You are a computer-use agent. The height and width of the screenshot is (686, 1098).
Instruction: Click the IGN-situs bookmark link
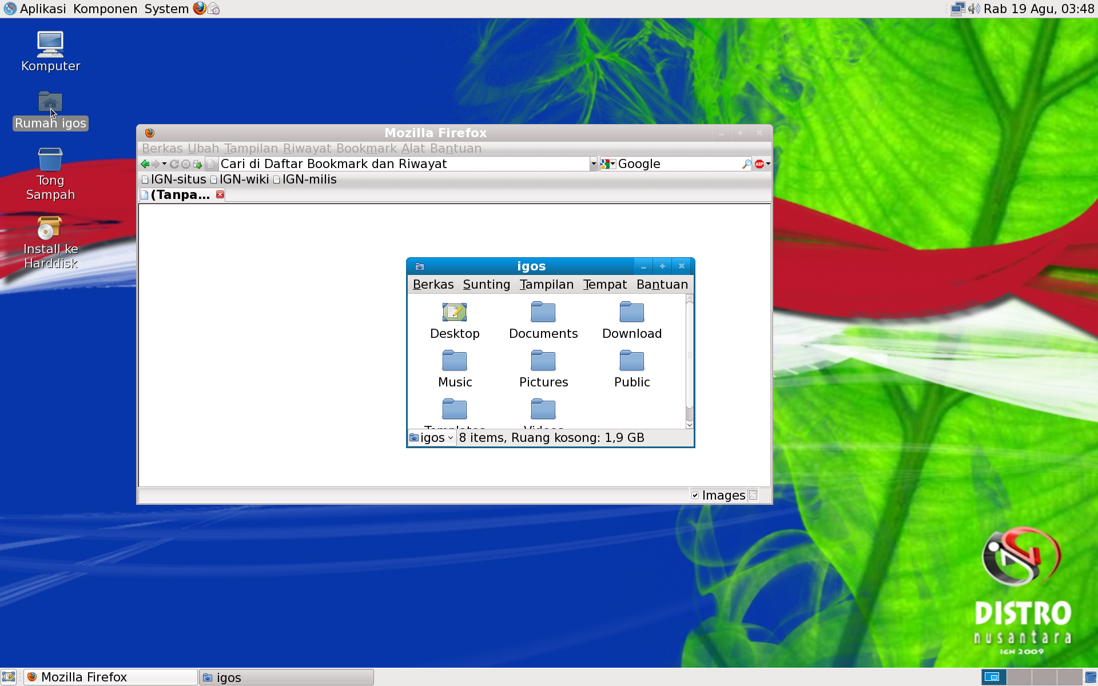[174, 180]
